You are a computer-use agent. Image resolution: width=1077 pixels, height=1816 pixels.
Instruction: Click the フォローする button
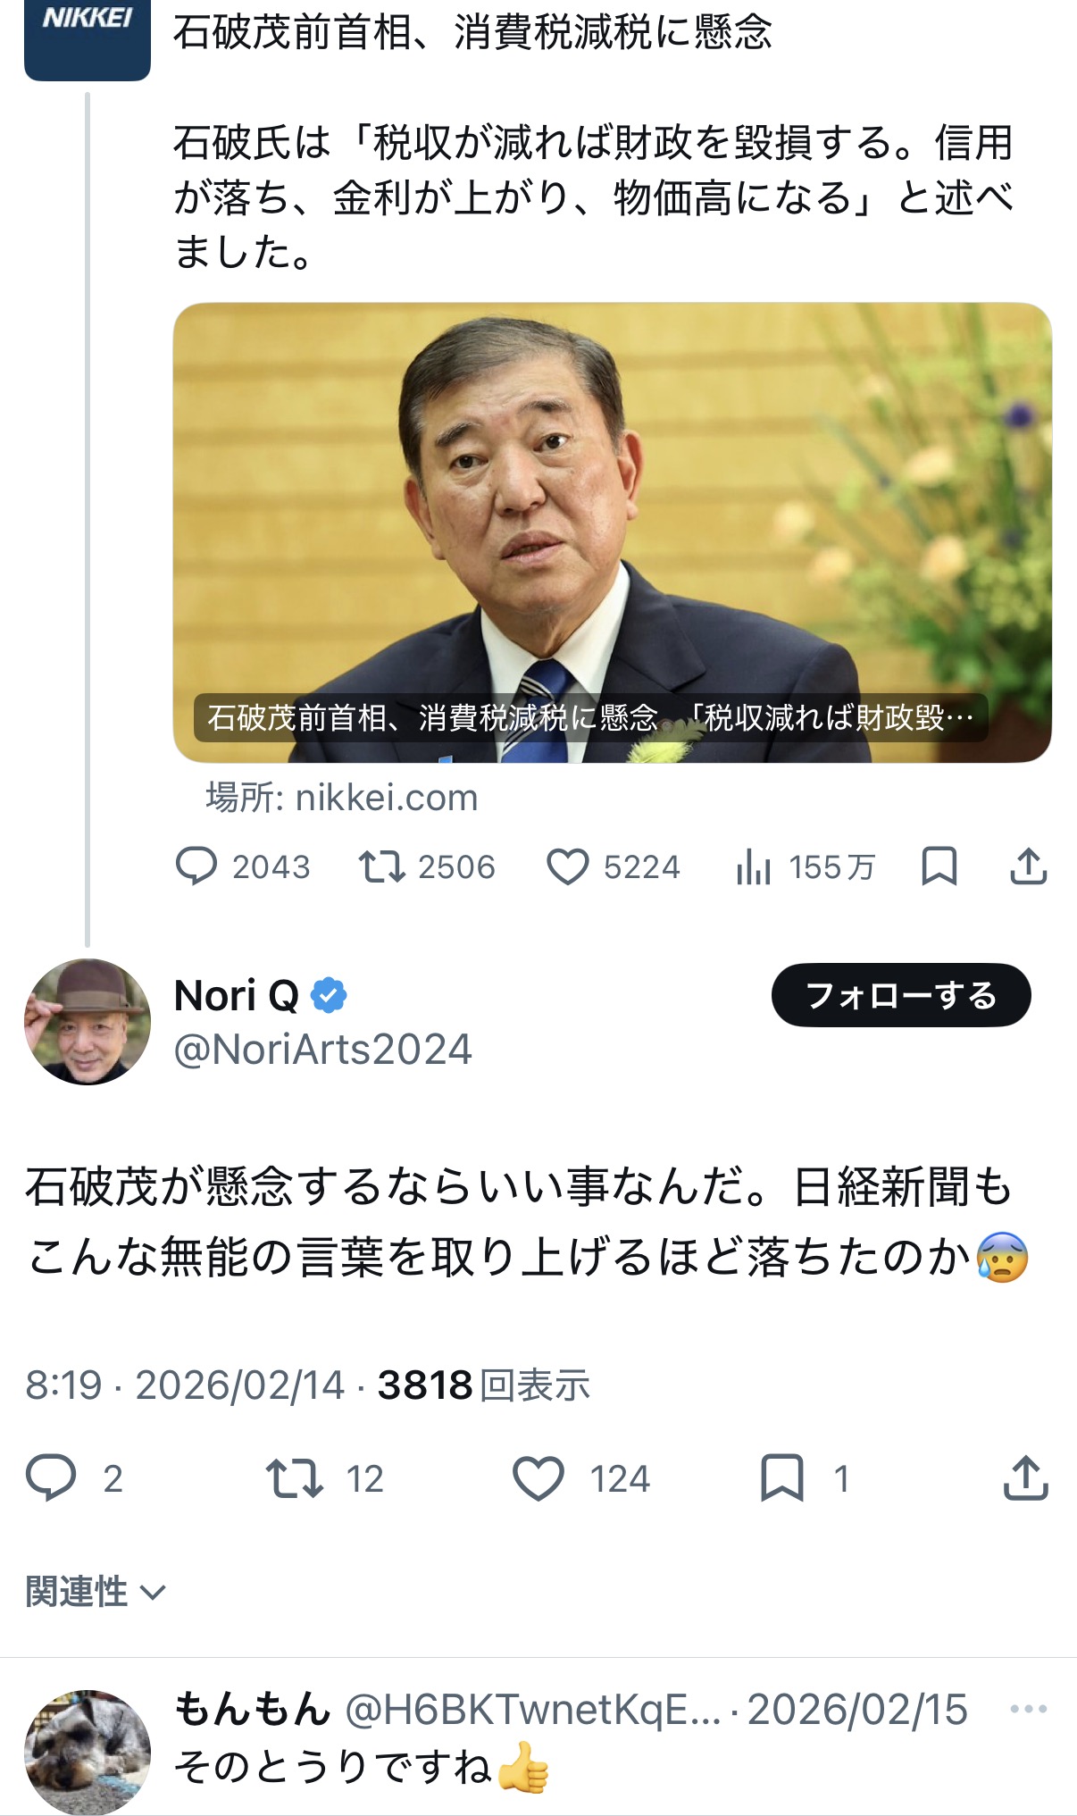click(x=900, y=995)
